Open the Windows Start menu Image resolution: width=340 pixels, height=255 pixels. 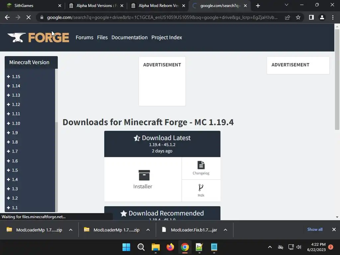(126, 247)
